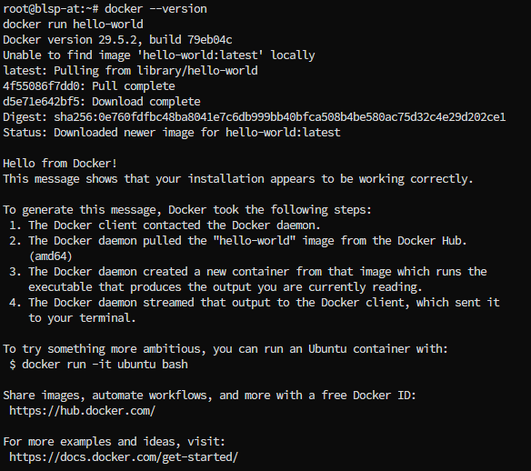Click the '(amd64)' architecture text
The width and height of the screenshot is (531, 471).
click(x=50, y=256)
